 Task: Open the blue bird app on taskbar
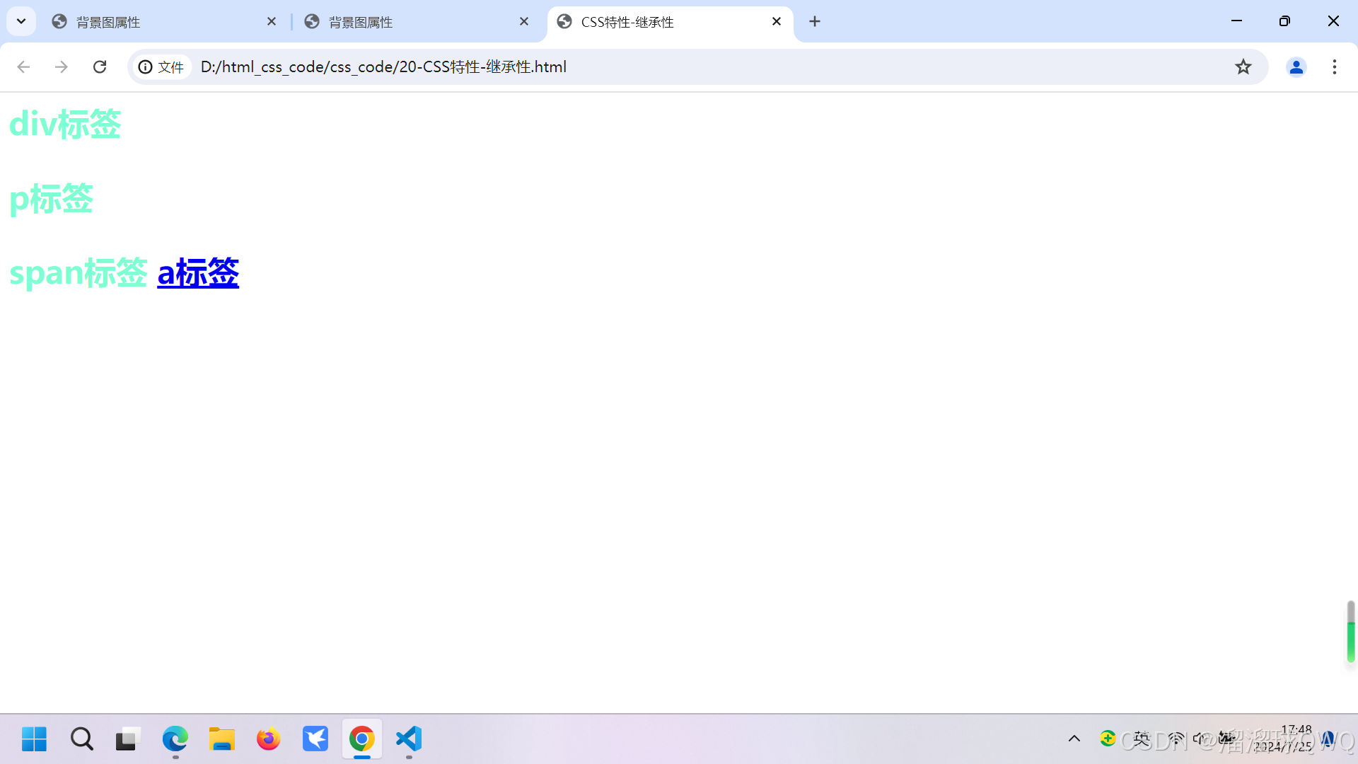click(315, 739)
